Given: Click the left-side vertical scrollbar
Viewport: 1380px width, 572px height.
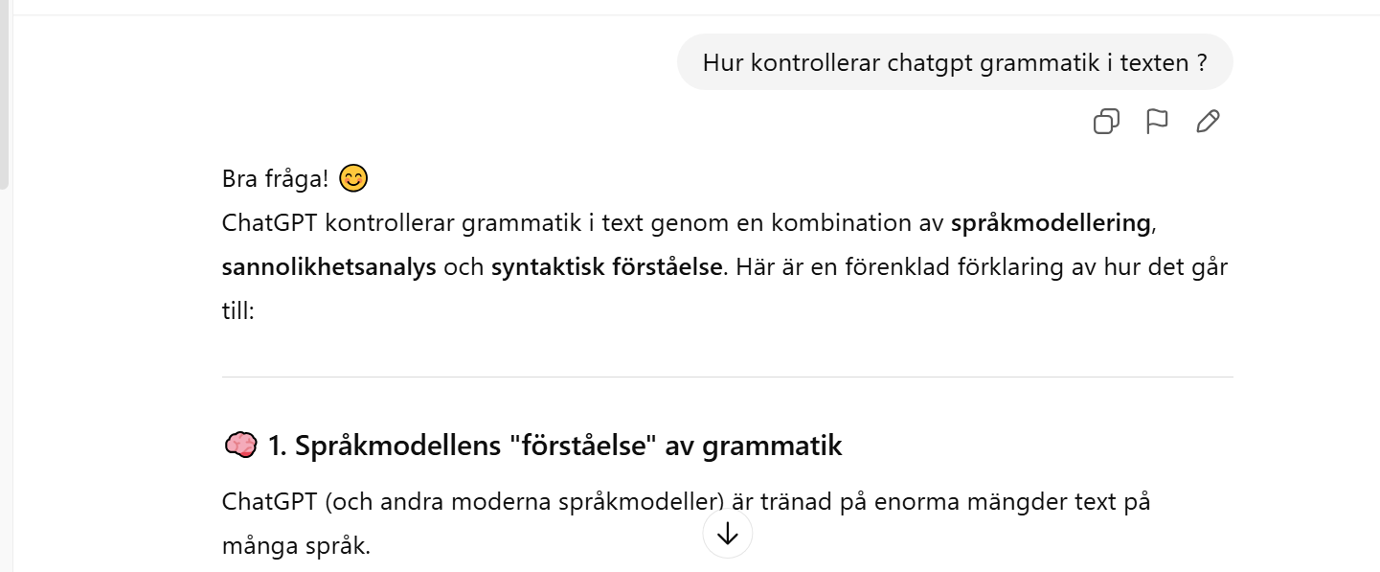Looking at the screenshot, I should (x=5, y=96).
